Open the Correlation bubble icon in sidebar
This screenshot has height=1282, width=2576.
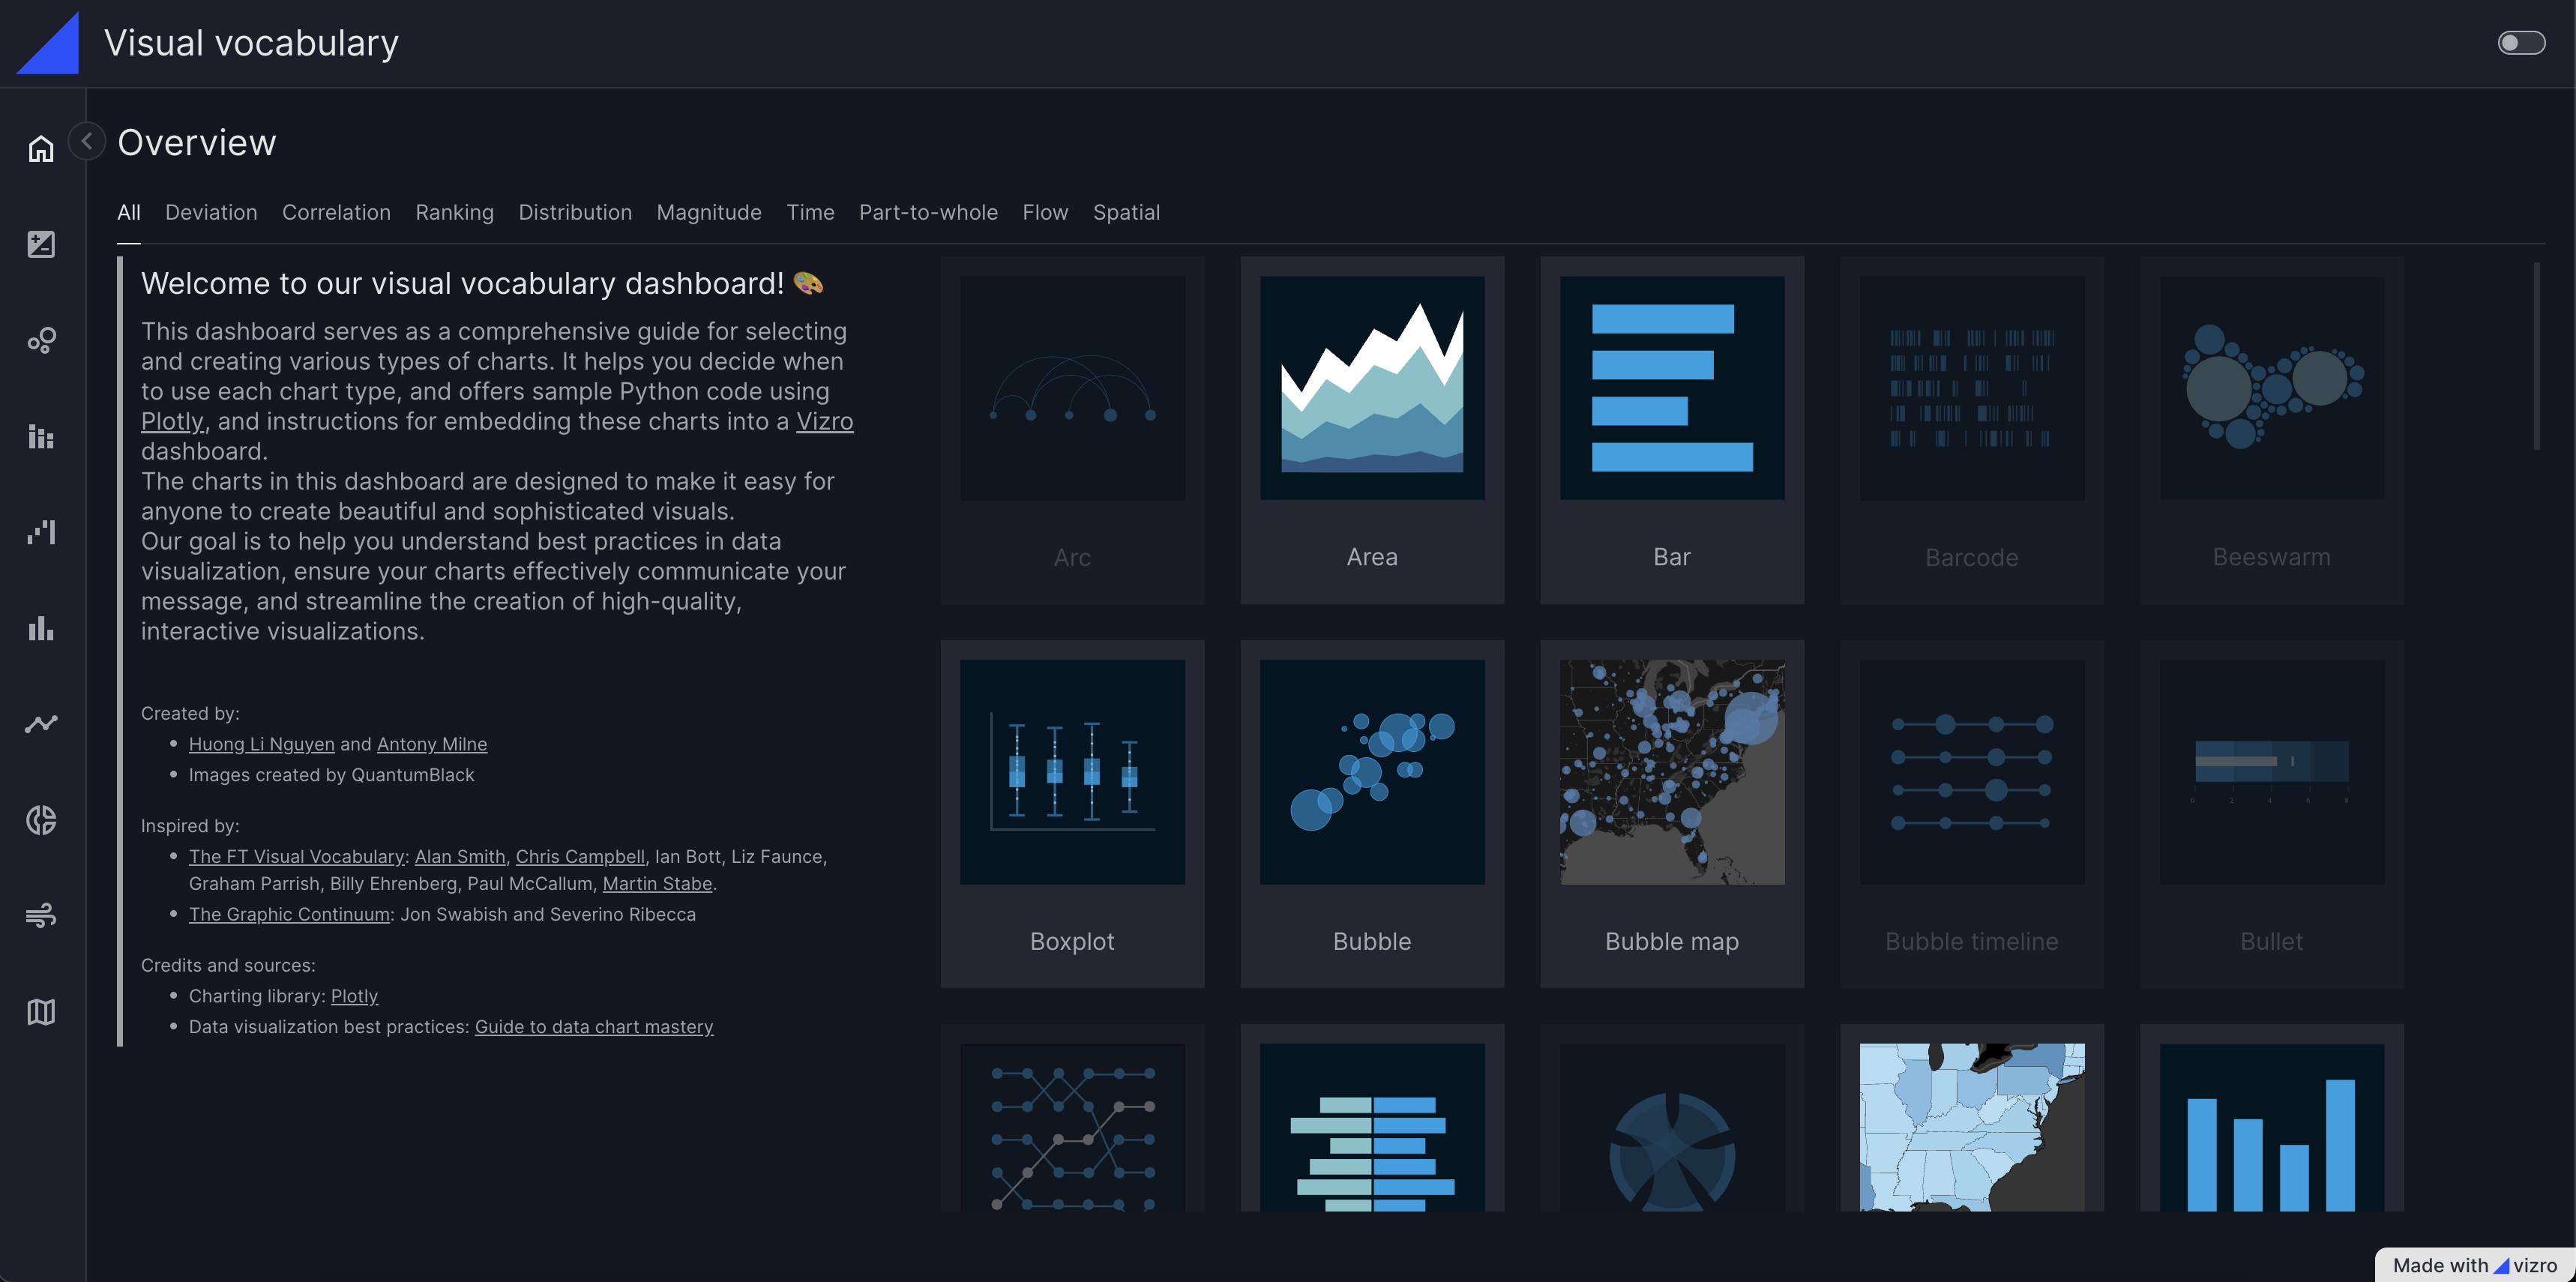[x=41, y=340]
